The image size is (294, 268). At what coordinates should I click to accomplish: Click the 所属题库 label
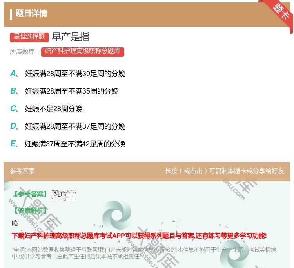click(x=25, y=52)
